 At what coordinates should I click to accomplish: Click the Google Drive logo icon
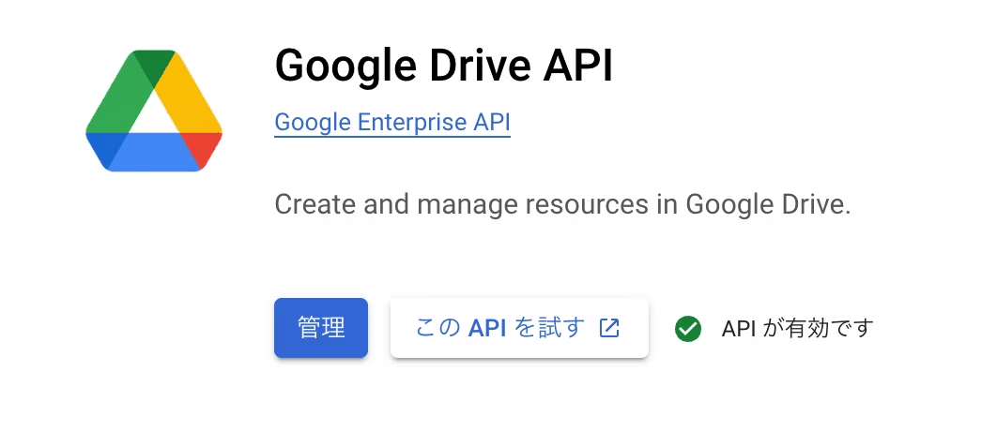coord(154,111)
